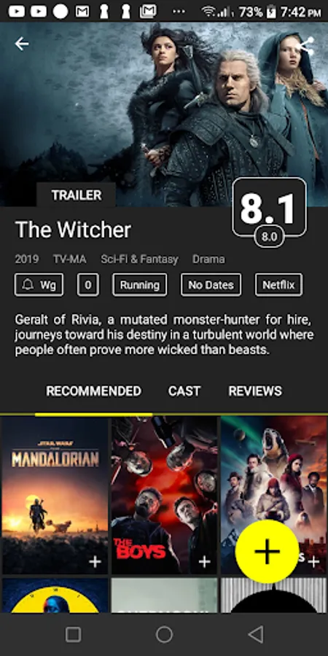
Task: Tap the Netflix network tag
Action: (278, 285)
